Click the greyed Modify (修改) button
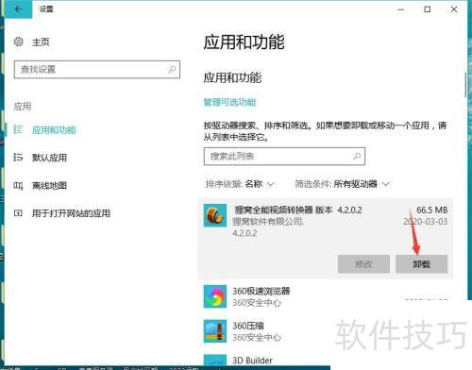This screenshot has height=370, width=472. pos(363,264)
